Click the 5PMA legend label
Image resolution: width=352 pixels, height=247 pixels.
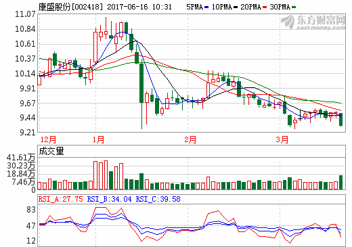point(195,7)
